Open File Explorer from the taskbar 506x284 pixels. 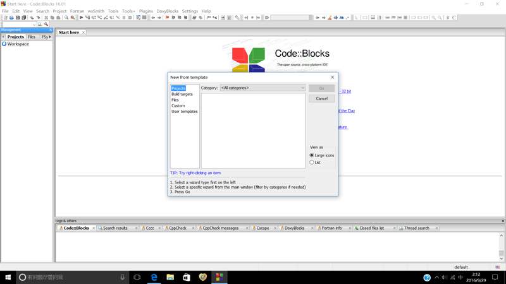click(170, 277)
